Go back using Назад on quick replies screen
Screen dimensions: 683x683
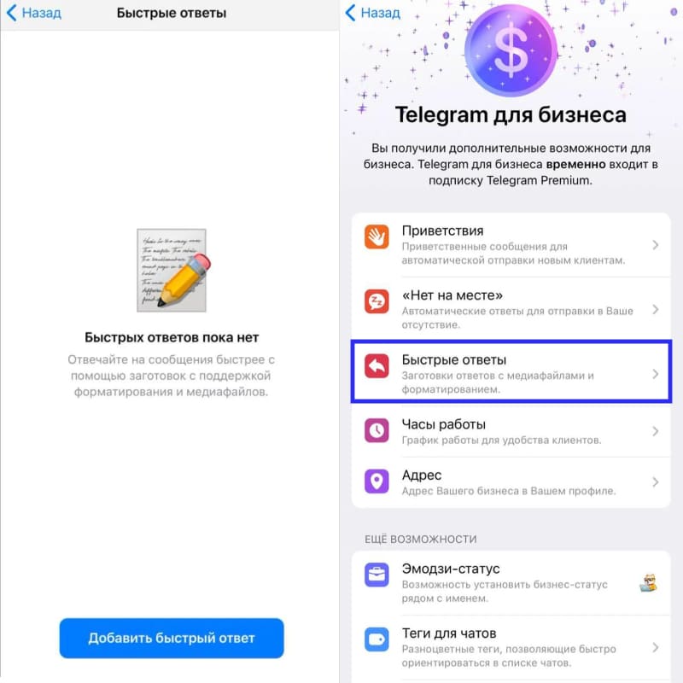(x=34, y=13)
